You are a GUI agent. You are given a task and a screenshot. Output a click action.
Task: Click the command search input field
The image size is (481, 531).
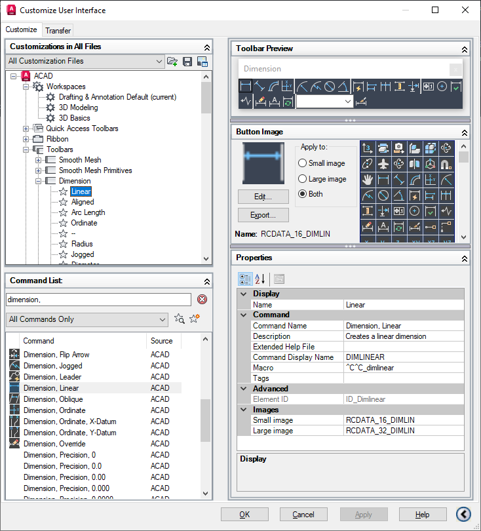click(x=98, y=300)
